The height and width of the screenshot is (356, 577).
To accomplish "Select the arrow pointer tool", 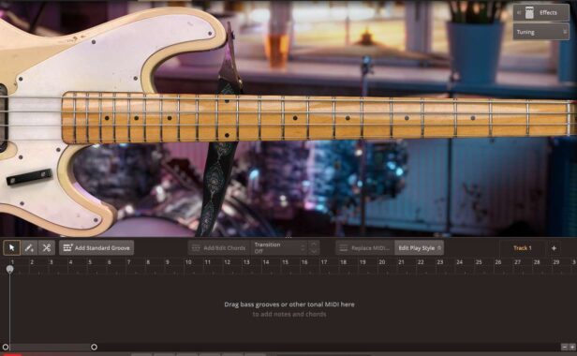I will tap(11, 247).
